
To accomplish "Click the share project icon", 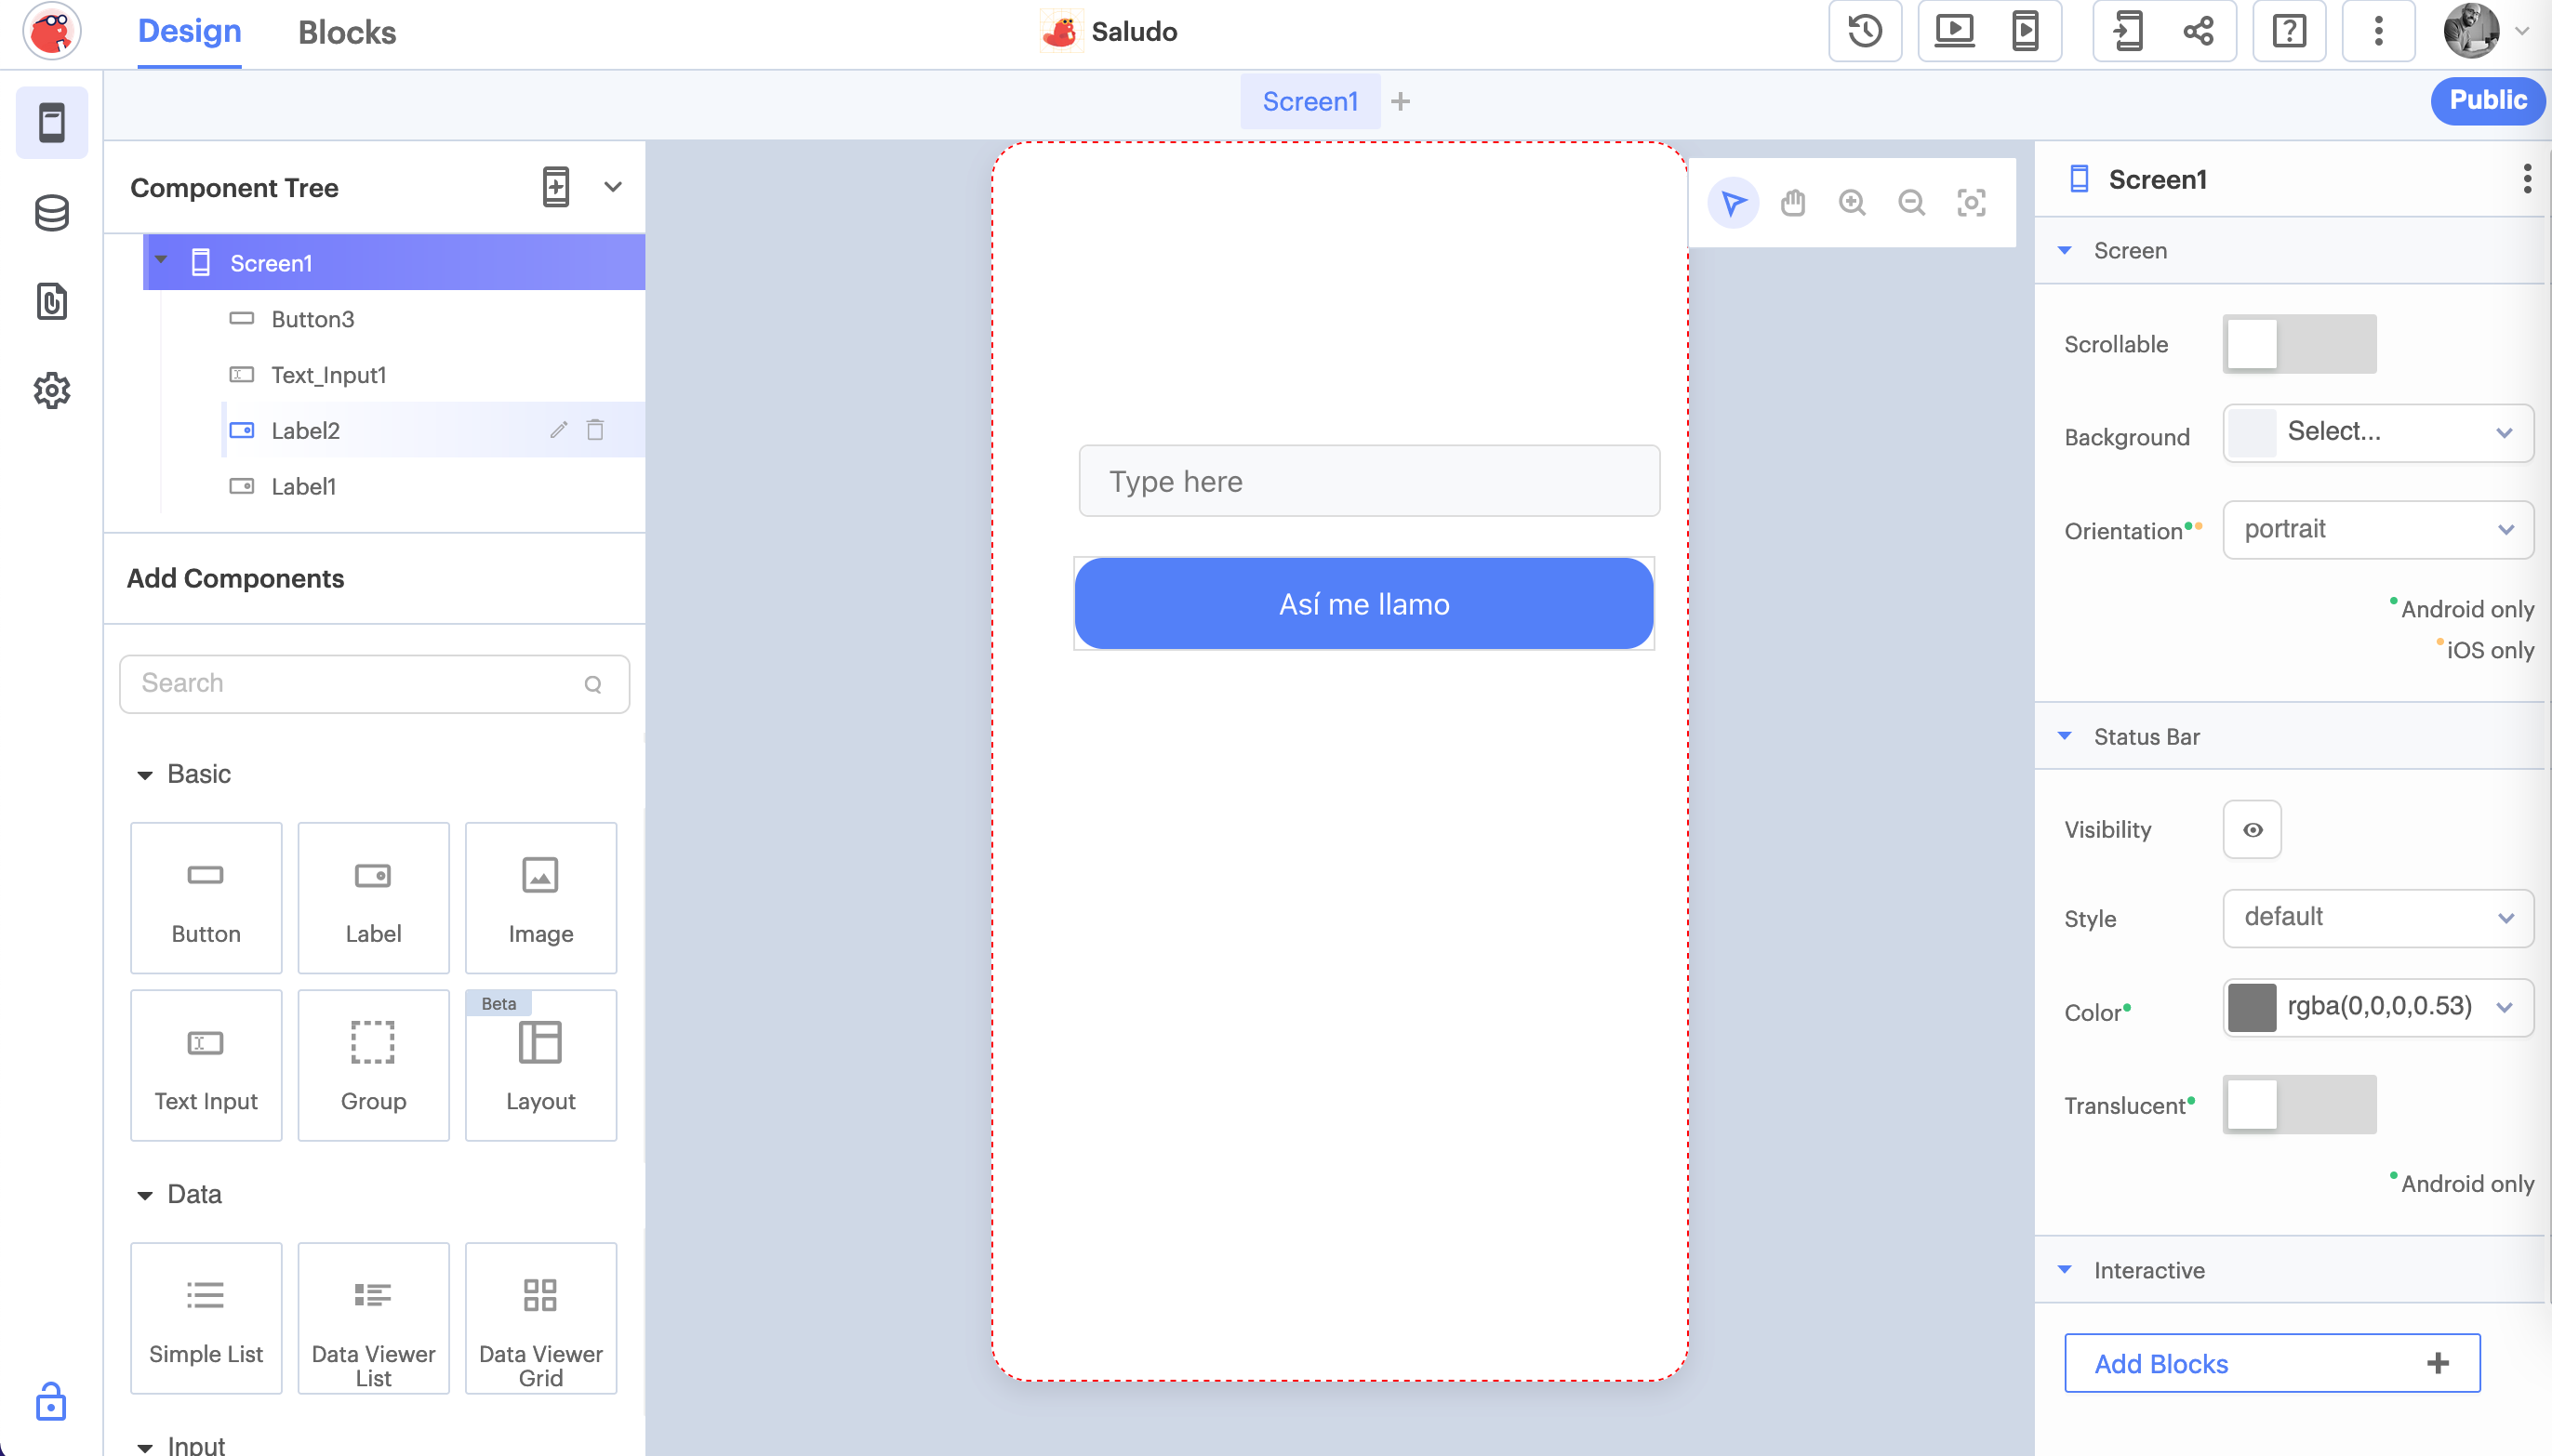I will point(2198,32).
